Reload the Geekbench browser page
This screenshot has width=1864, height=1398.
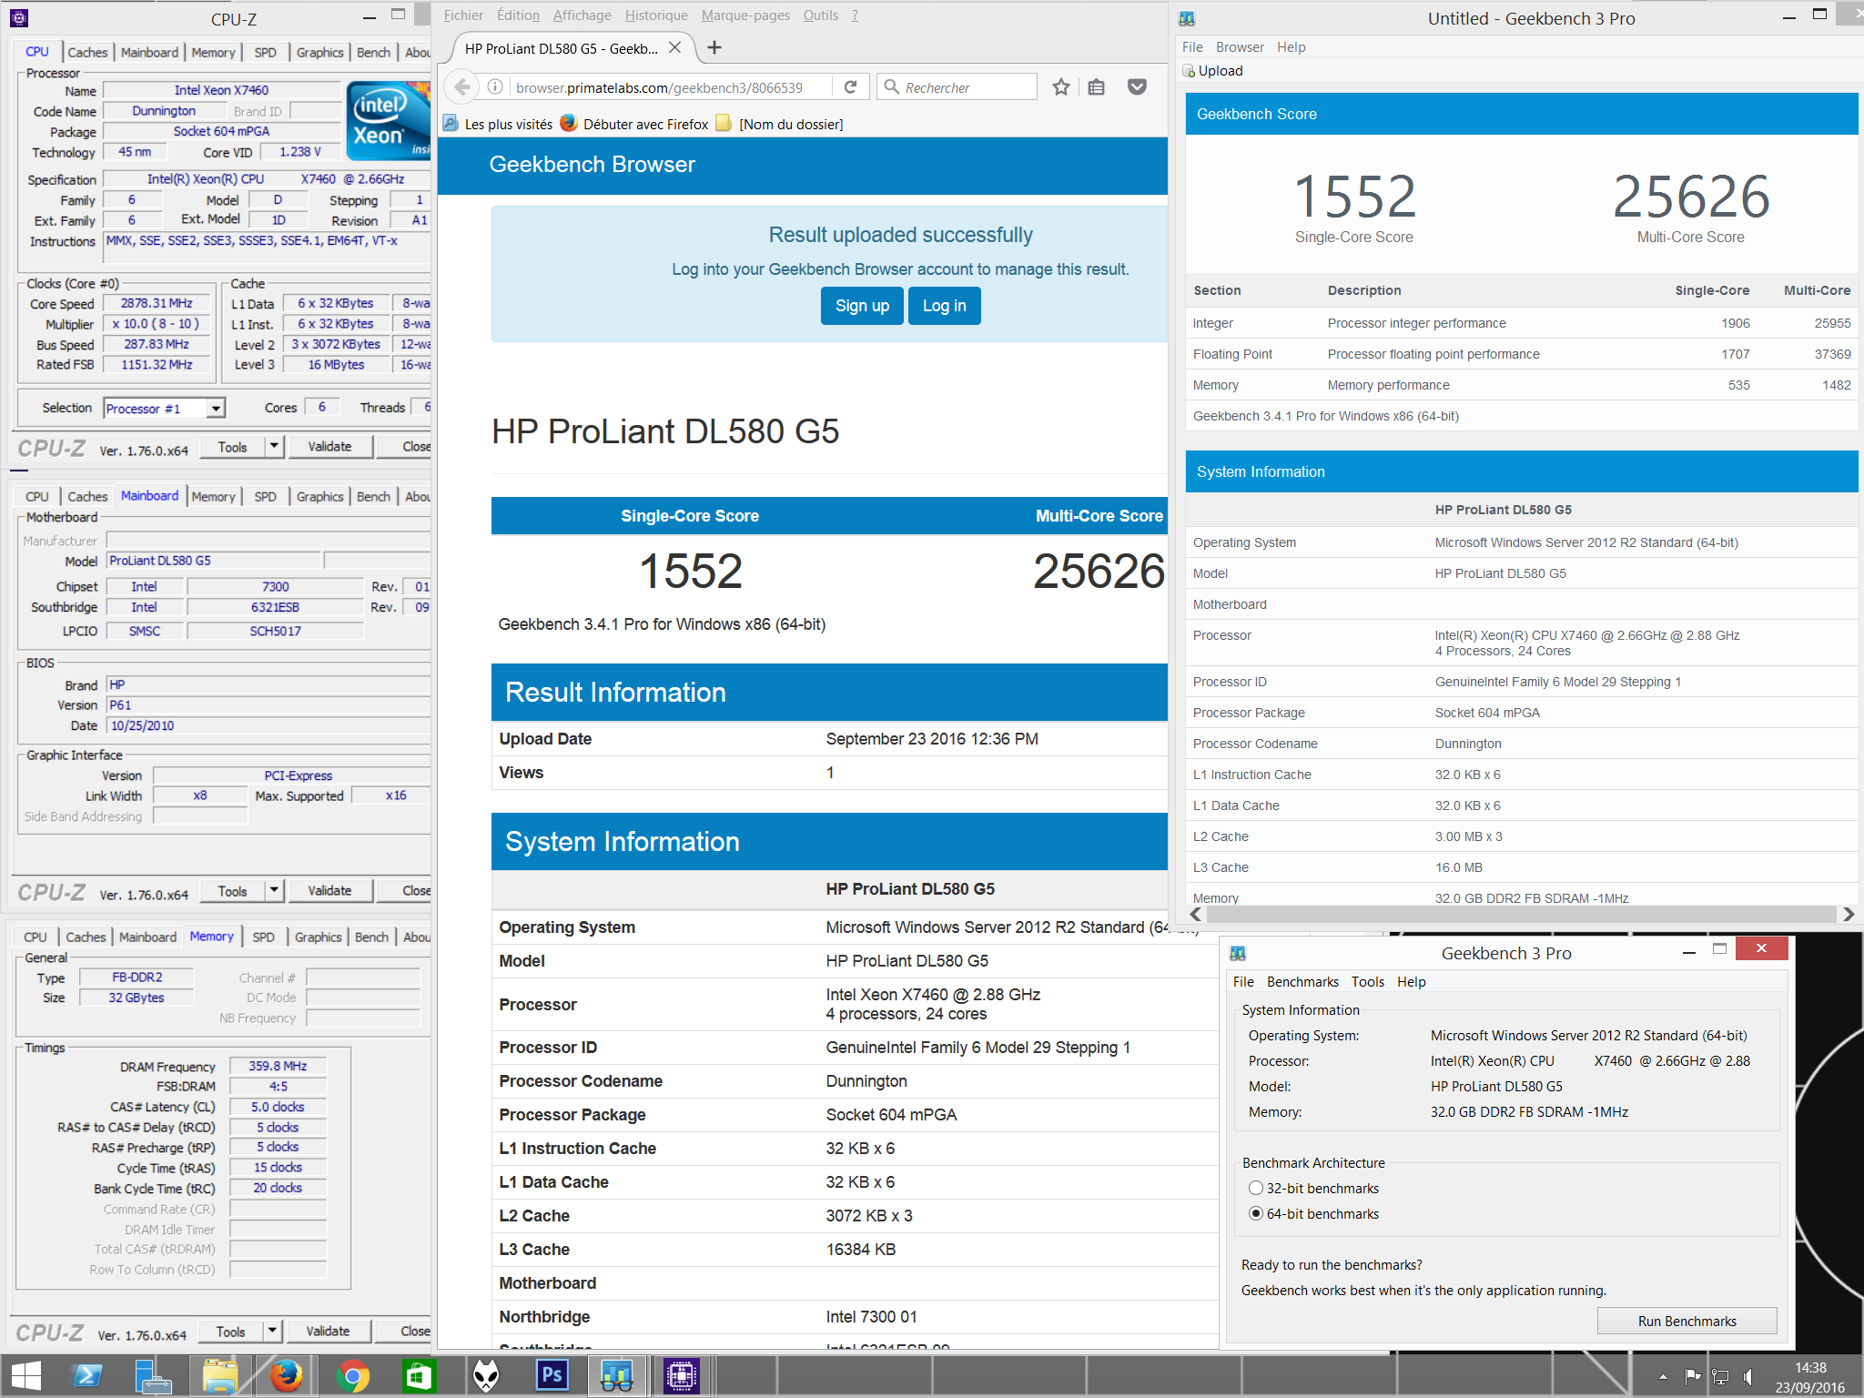[x=850, y=87]
